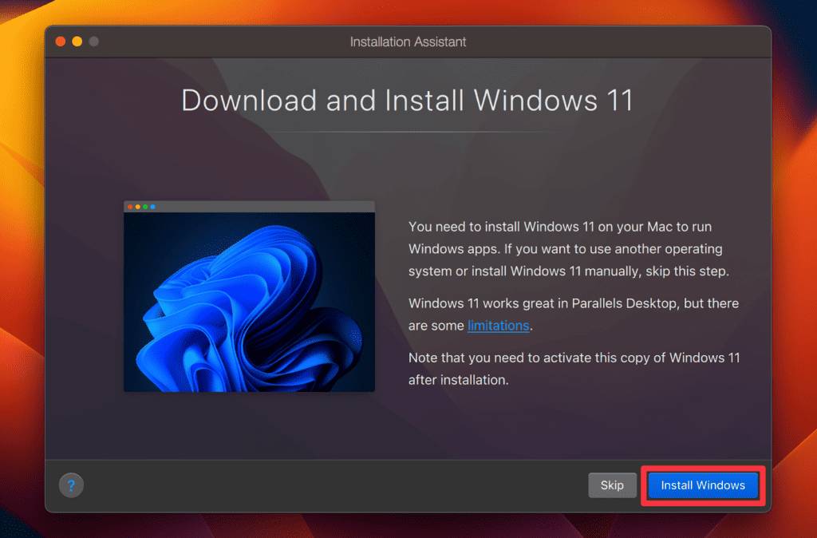Close the Installation Assistant window
Screen dimensions: 817x538
(x=61, y=42)
